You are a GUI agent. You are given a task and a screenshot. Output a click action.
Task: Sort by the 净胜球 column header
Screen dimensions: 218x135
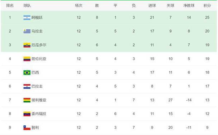pyautogui.click(x=189, y=6)
